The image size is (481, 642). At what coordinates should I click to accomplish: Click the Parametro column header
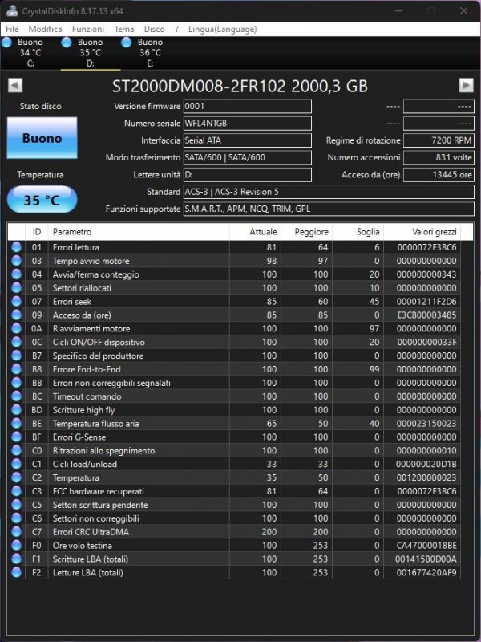tap(138, 231)
